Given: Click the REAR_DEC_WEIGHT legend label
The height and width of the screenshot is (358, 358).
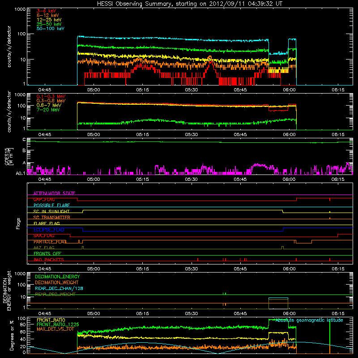Looking at the screenshot, I should coord(55,294).
